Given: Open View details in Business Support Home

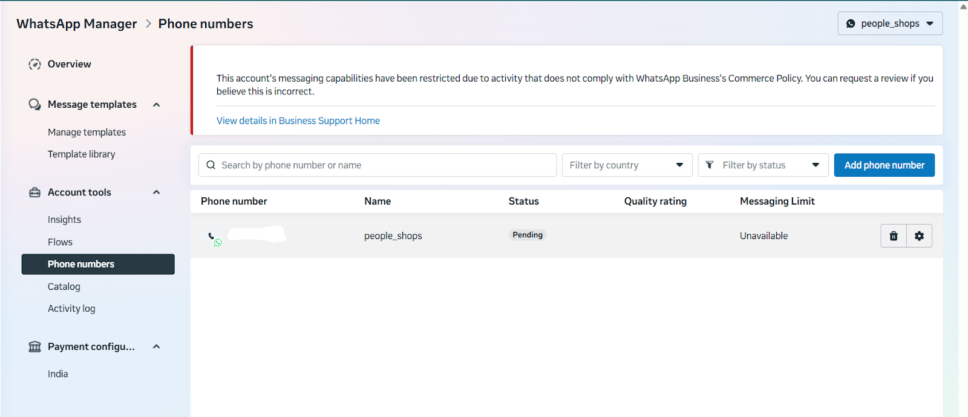Looking at the screenshot, I should tap(298, 121).
